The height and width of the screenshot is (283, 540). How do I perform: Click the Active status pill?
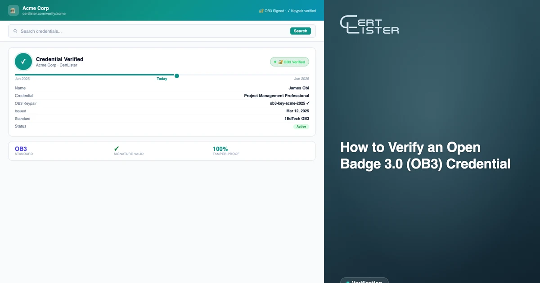point(301,127)
